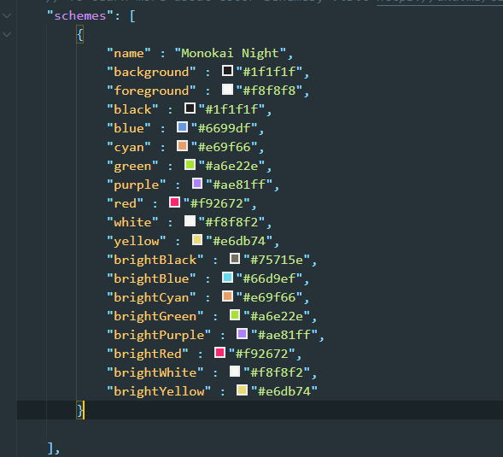The height and width of the screenshot is (457, 503).
Task: Click the "brightYellow" key text
Action: [159, 391]
